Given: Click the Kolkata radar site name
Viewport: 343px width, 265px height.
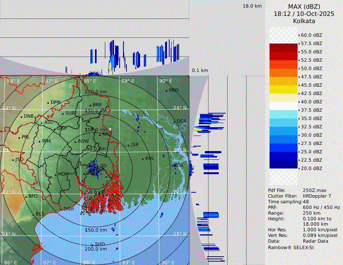Looking at the screenshot, I should (304, 21).
